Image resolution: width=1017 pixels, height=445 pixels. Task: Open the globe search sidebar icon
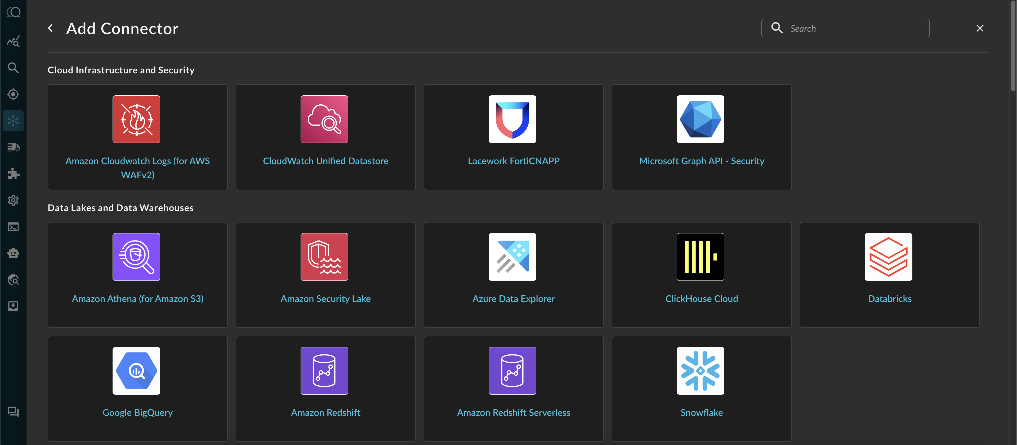[x=14, y=279]
